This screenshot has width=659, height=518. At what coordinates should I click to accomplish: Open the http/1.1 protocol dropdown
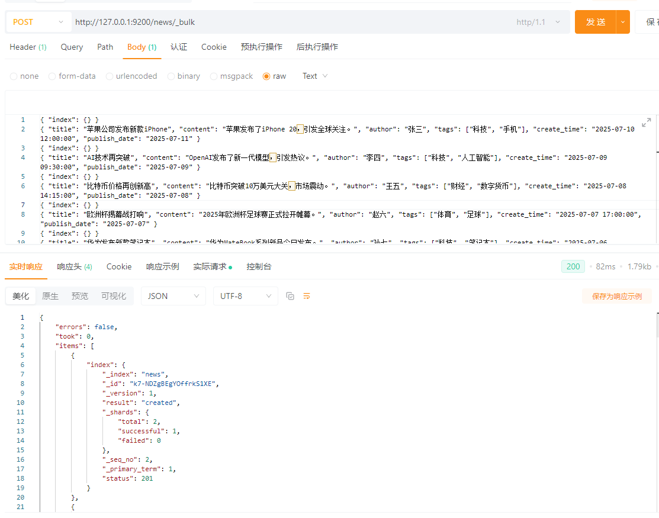click(538, 22)
